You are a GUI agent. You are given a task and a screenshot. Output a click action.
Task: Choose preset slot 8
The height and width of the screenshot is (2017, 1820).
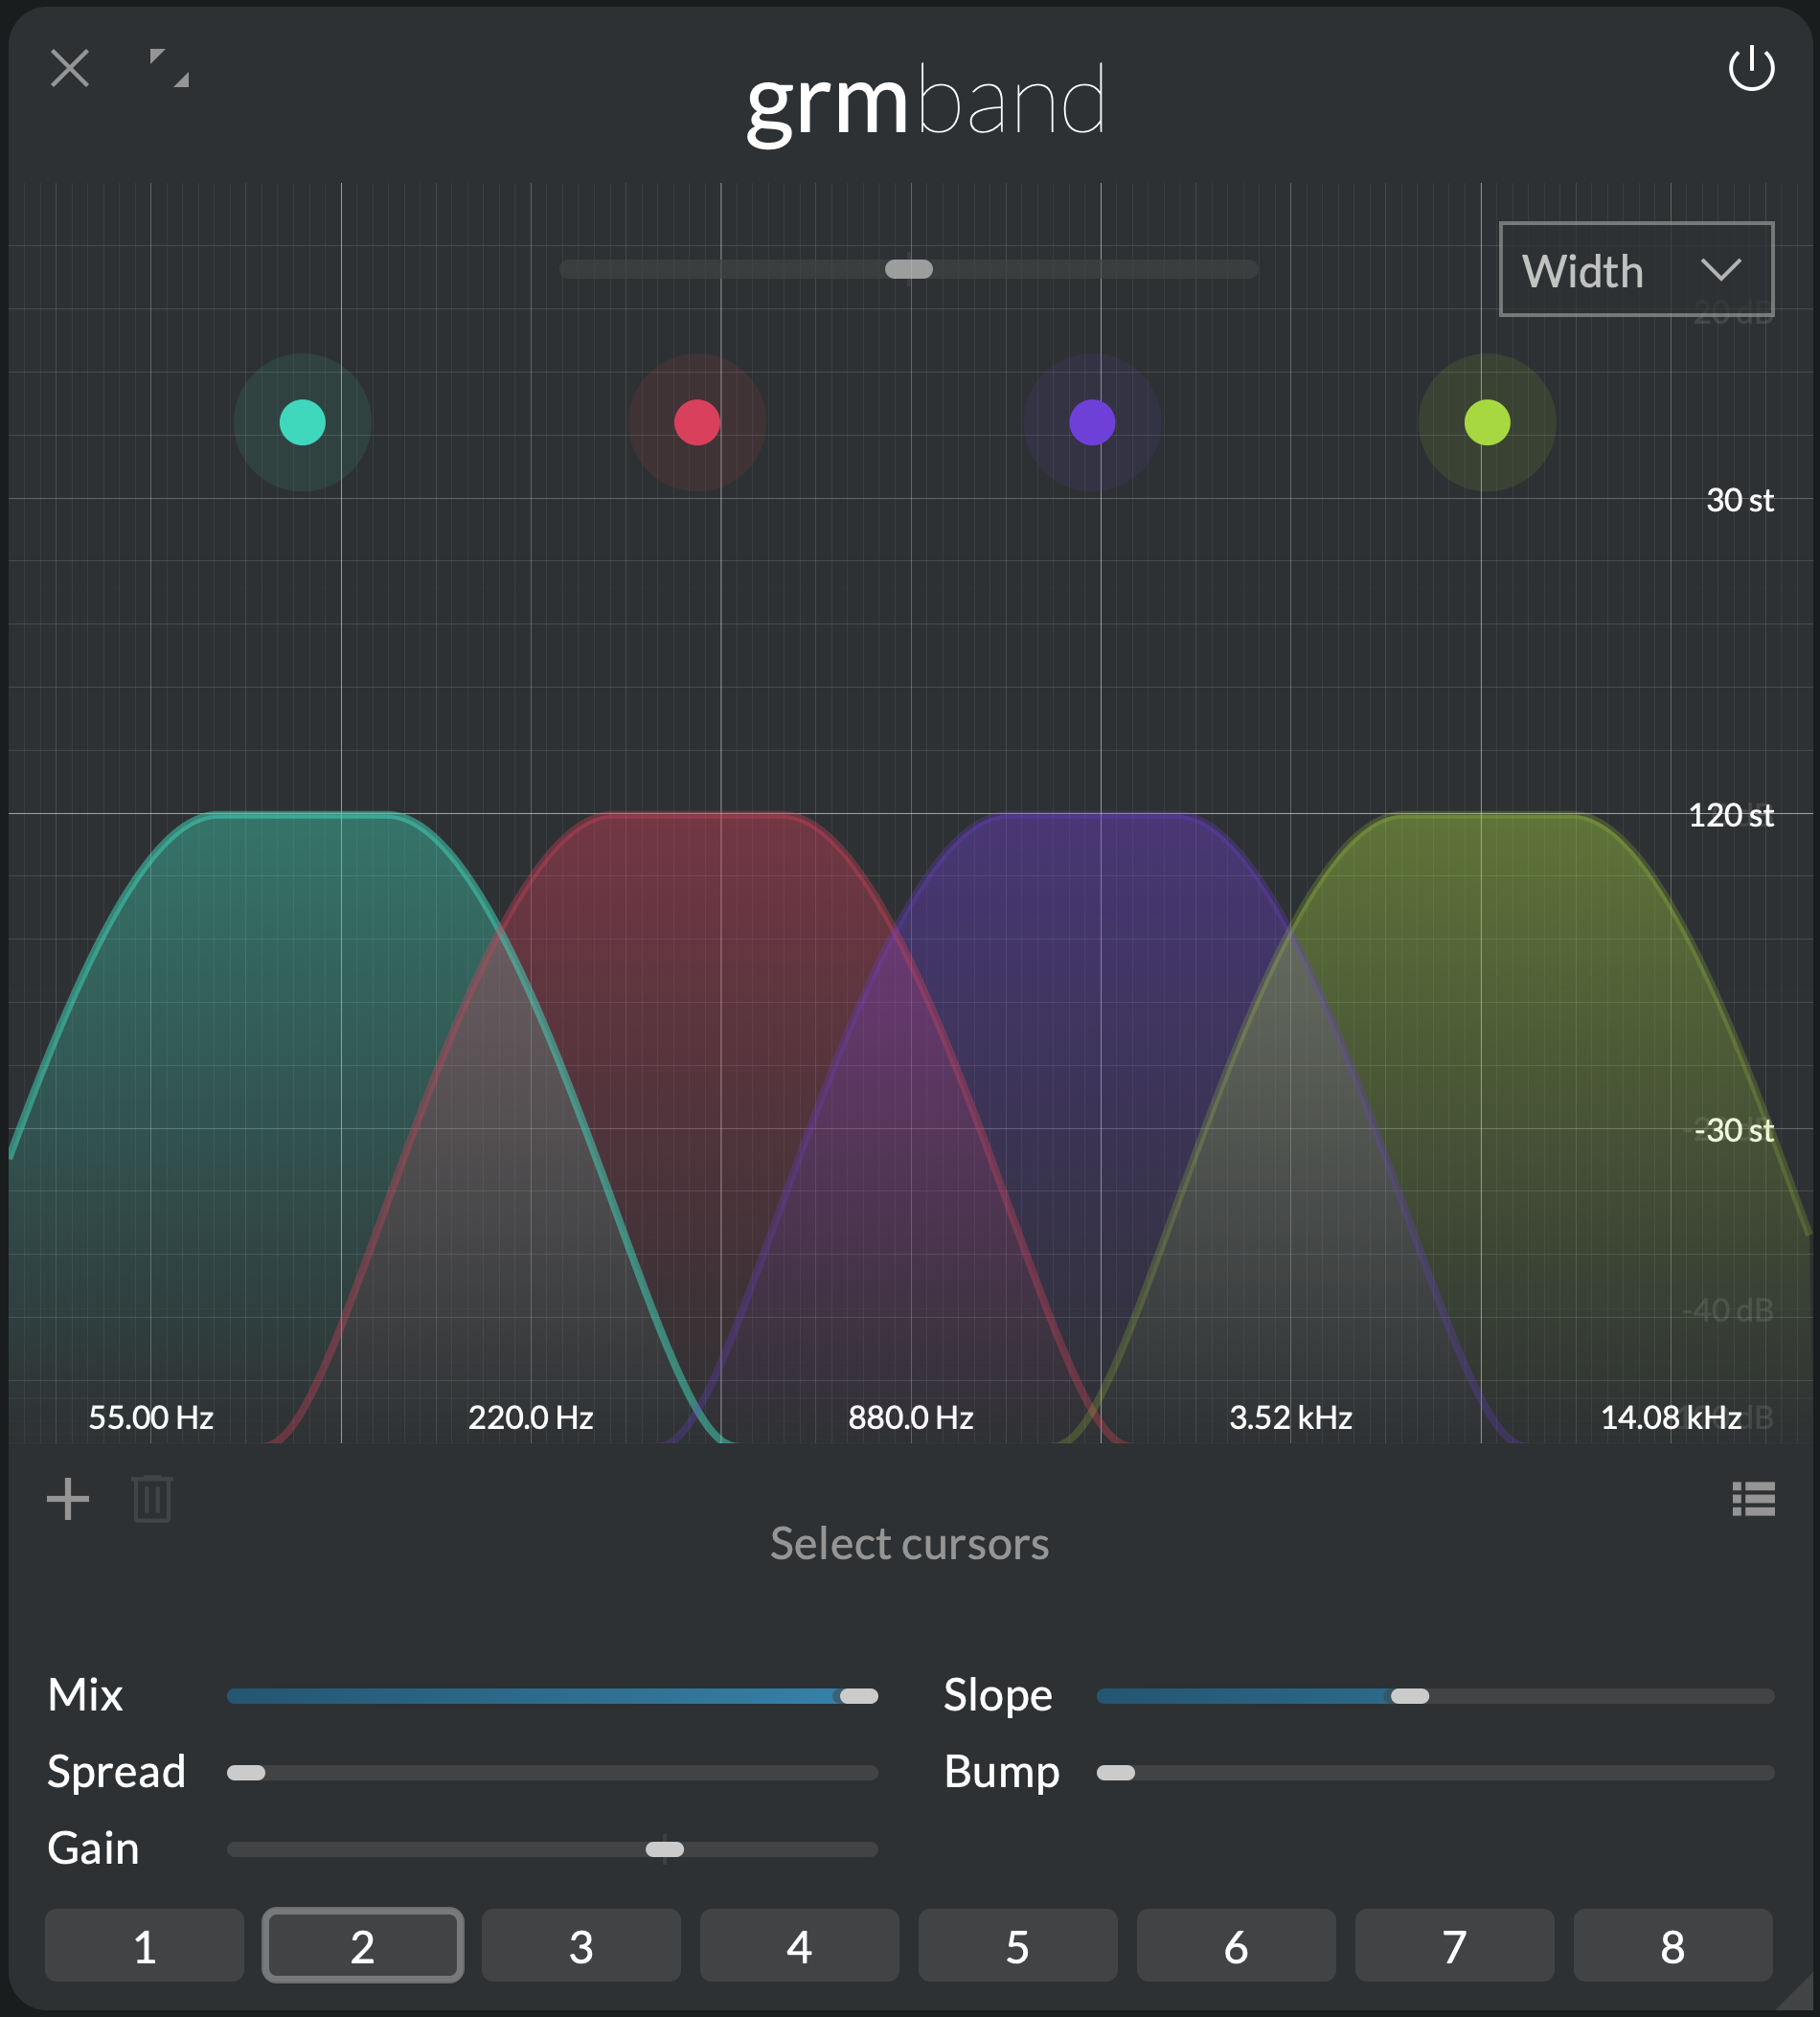pyautogui.click(x=1672, y=1946)
